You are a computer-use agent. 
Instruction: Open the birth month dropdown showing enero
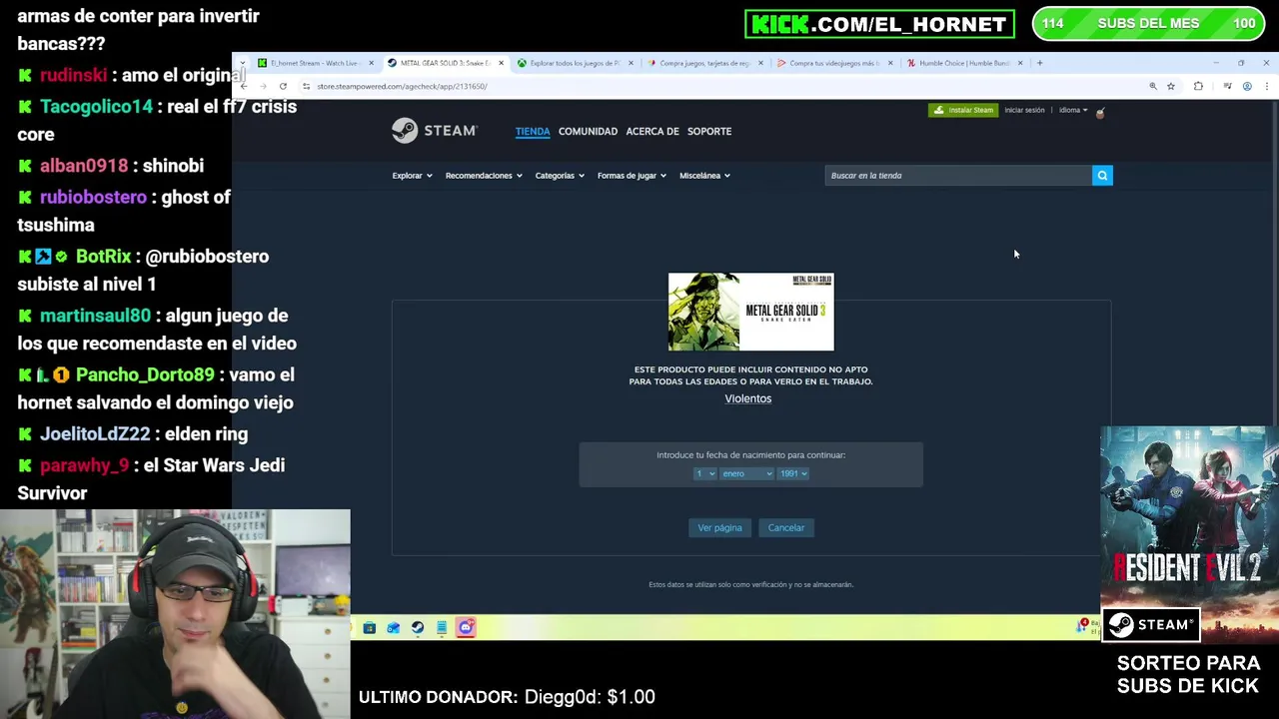746,473
